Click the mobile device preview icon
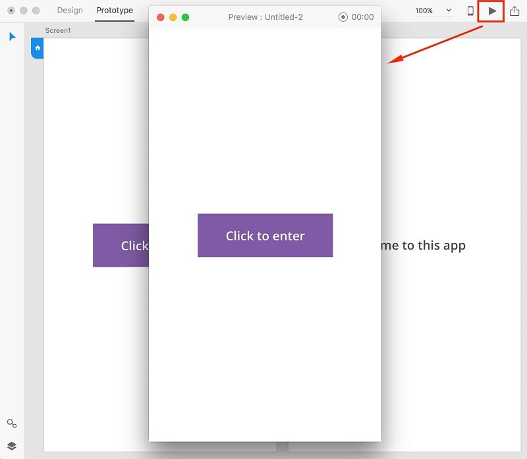The width and height of the screenshot is (527, 459). click(x=470, y=11)
